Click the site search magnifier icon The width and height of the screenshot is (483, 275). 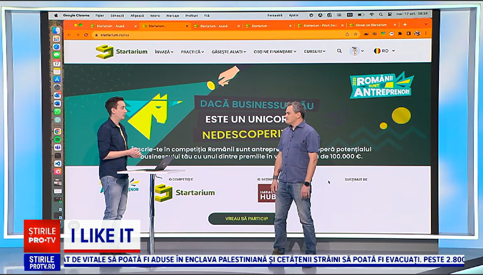click(x=339, y=51)
